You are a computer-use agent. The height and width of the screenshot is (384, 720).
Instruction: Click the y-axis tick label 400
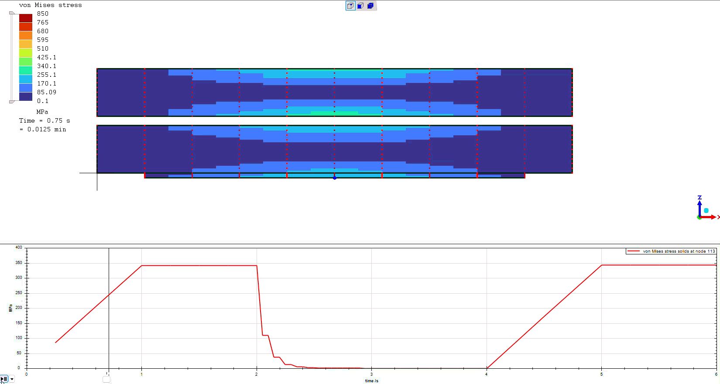tap(18, 247)
